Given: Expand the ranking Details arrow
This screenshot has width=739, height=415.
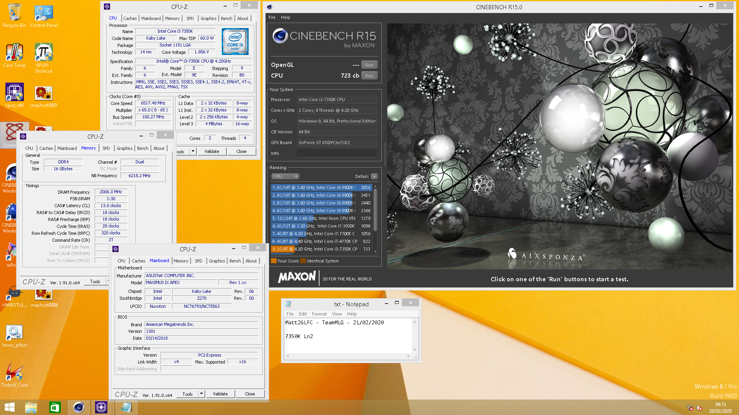Looking at the screenshot, I should tap(375, 176).
